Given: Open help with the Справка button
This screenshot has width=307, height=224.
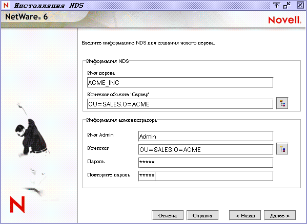Looking at the screenshot, I should pyautogui.click(x=202, y=215).
